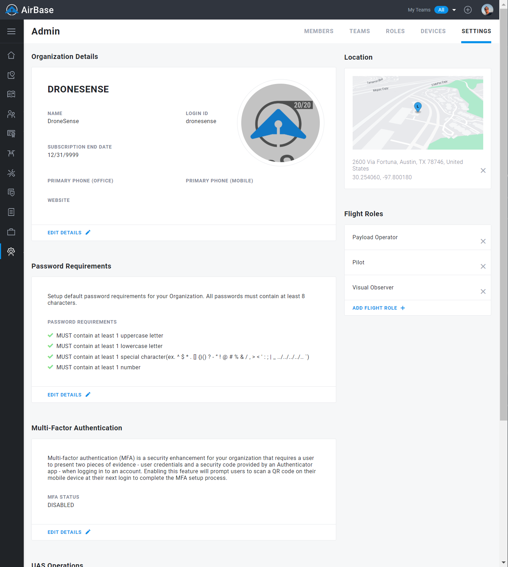Click the location map thumbnail
This screenshot has height=567, width=508.
pos(418,113)
